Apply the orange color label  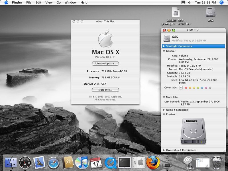pyautogui.click(x=190, y=88)
